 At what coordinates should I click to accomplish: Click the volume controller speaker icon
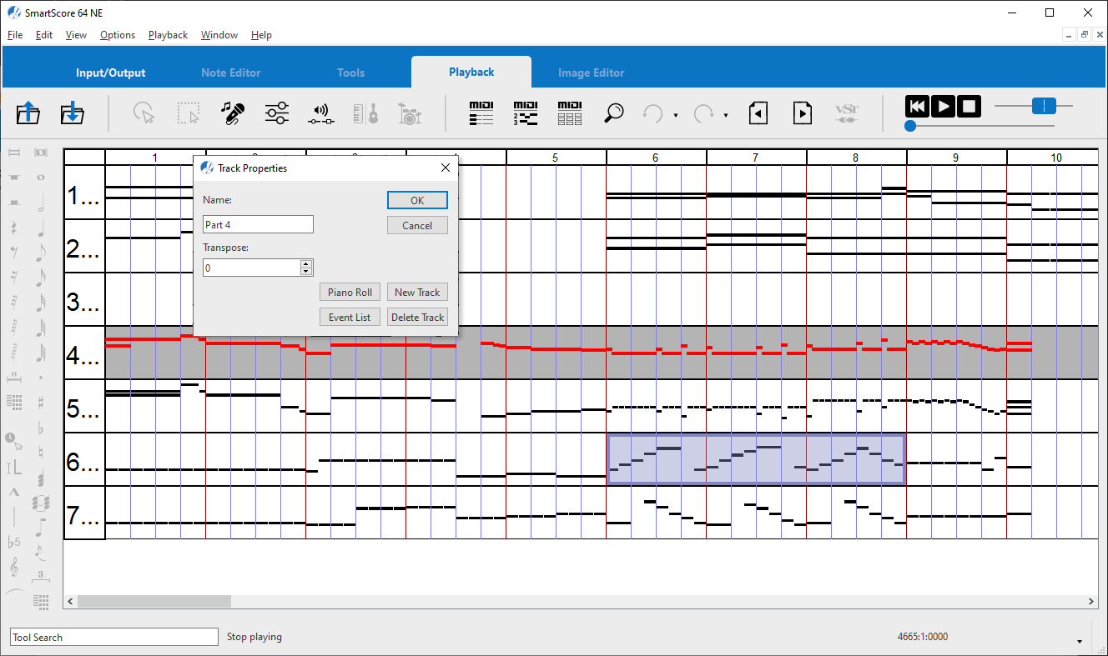[321, 113]
